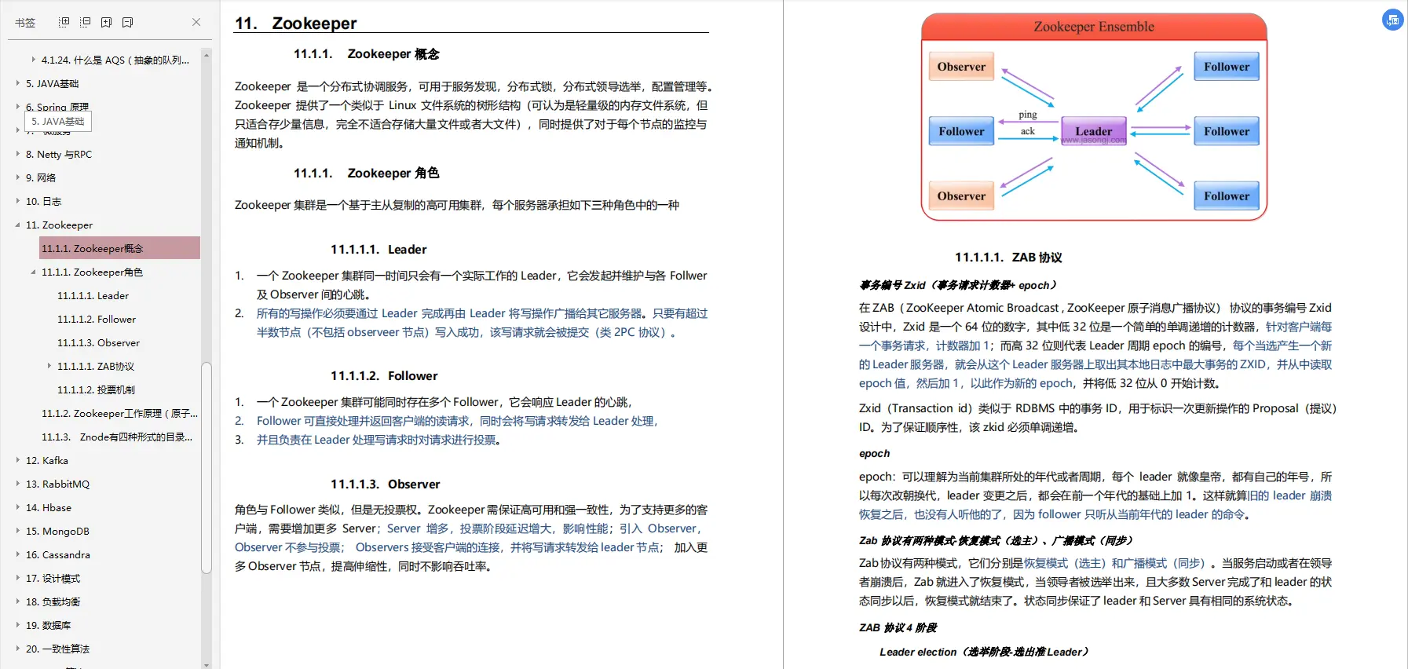
Task: Click the collapse all bookmarks icon
Action: pos(86,22)
